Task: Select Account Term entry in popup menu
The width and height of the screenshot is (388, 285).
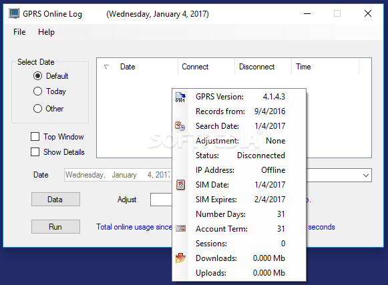Action: tap(239, 229)
